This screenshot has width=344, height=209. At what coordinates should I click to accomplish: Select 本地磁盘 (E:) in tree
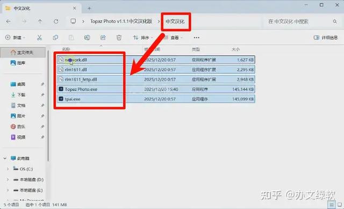click(x=28, y=190)
